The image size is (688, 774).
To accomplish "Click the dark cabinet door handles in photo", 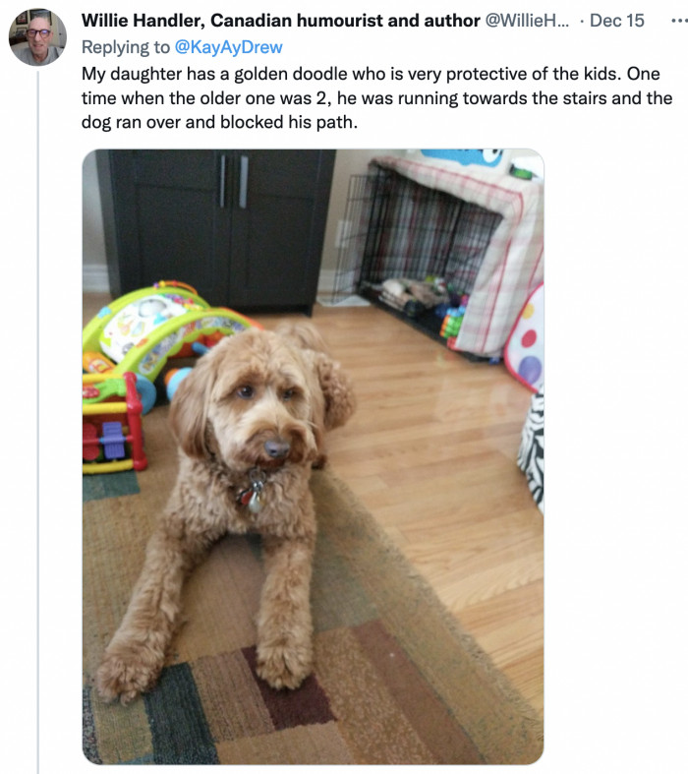I will [x=233, y=181].
